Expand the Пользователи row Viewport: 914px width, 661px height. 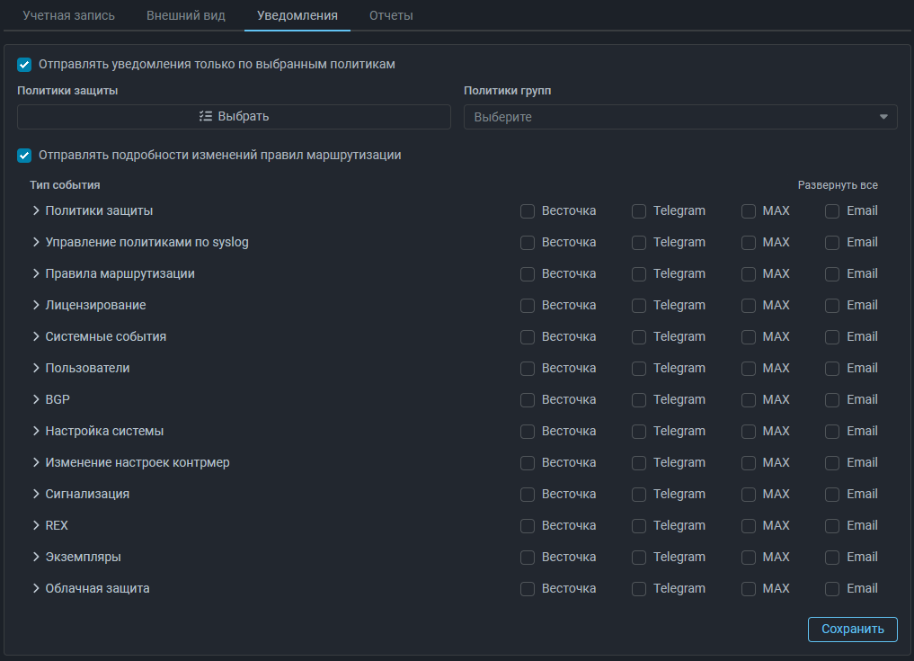click(x=36, y=368)
